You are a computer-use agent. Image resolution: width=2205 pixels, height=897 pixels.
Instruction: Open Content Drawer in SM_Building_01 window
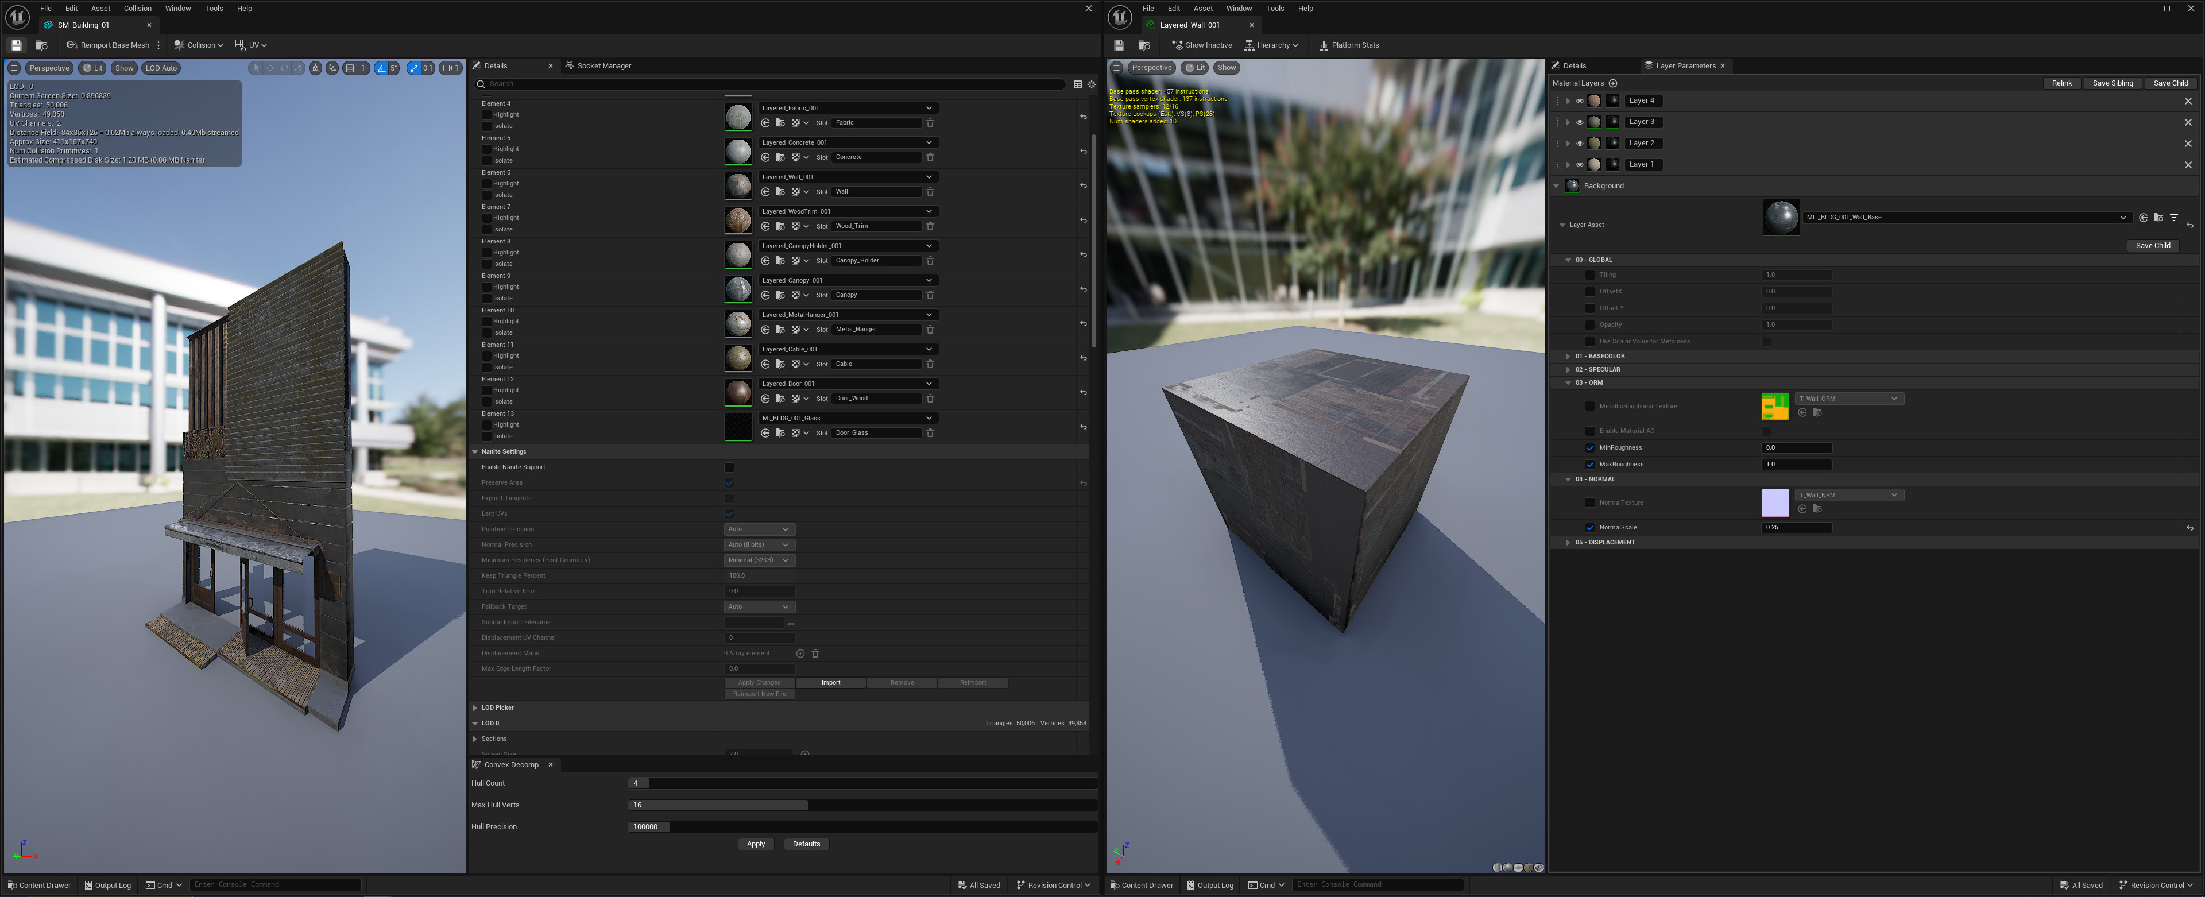click(x=38, y=885)
